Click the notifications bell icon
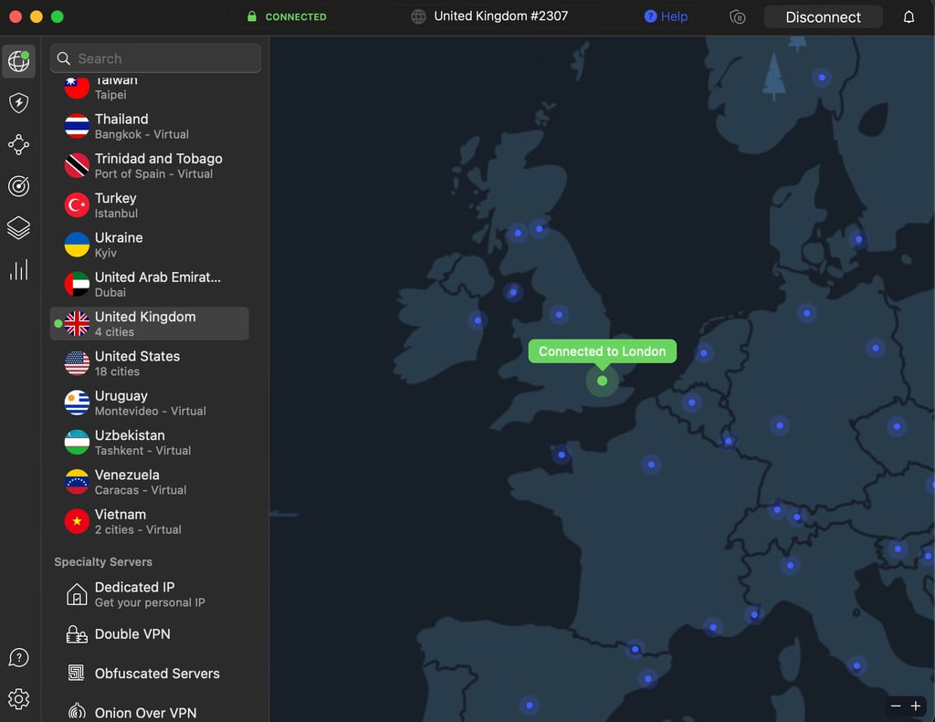 tap(909, 16)
